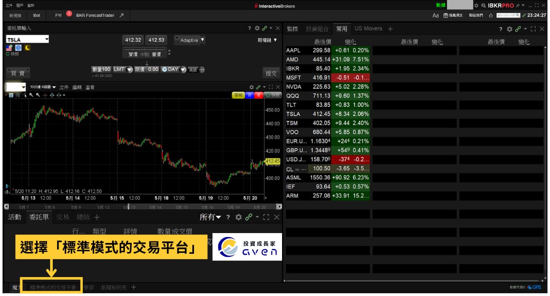Switch to the 交易 tab in activity panel
Image resolution: width=550 pixels, height=296 pixels.
tap(63, 217)
